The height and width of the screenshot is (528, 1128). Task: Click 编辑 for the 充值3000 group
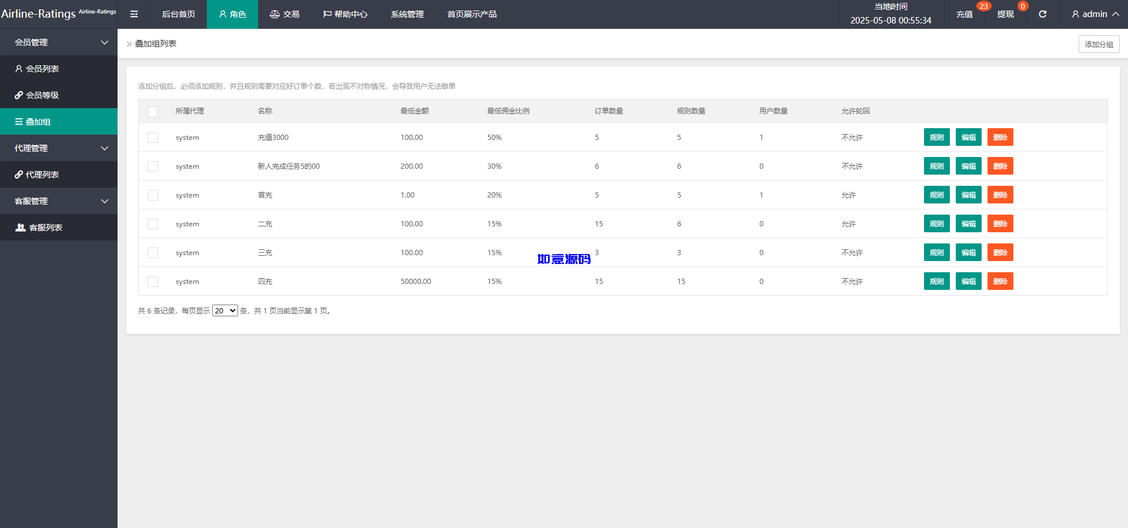(969, 137)
